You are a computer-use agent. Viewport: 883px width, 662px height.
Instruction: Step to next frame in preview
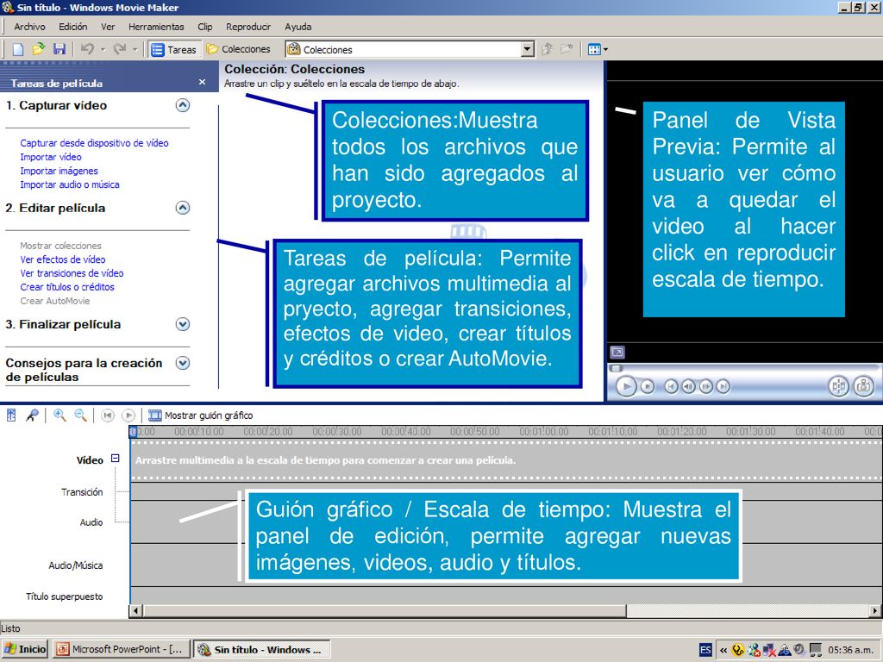(705, 387)
